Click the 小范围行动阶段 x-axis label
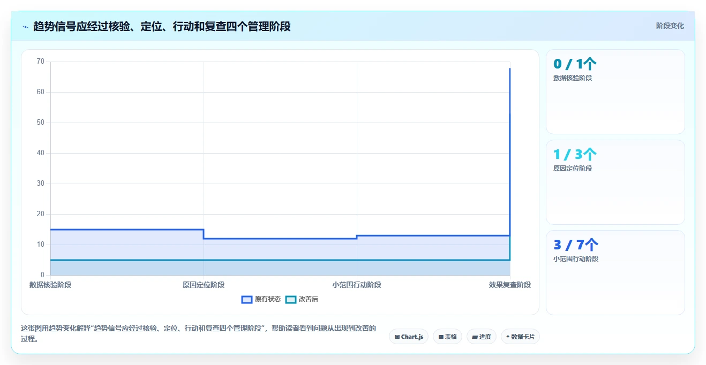706x365 pixels. click(x=357, y=285)
